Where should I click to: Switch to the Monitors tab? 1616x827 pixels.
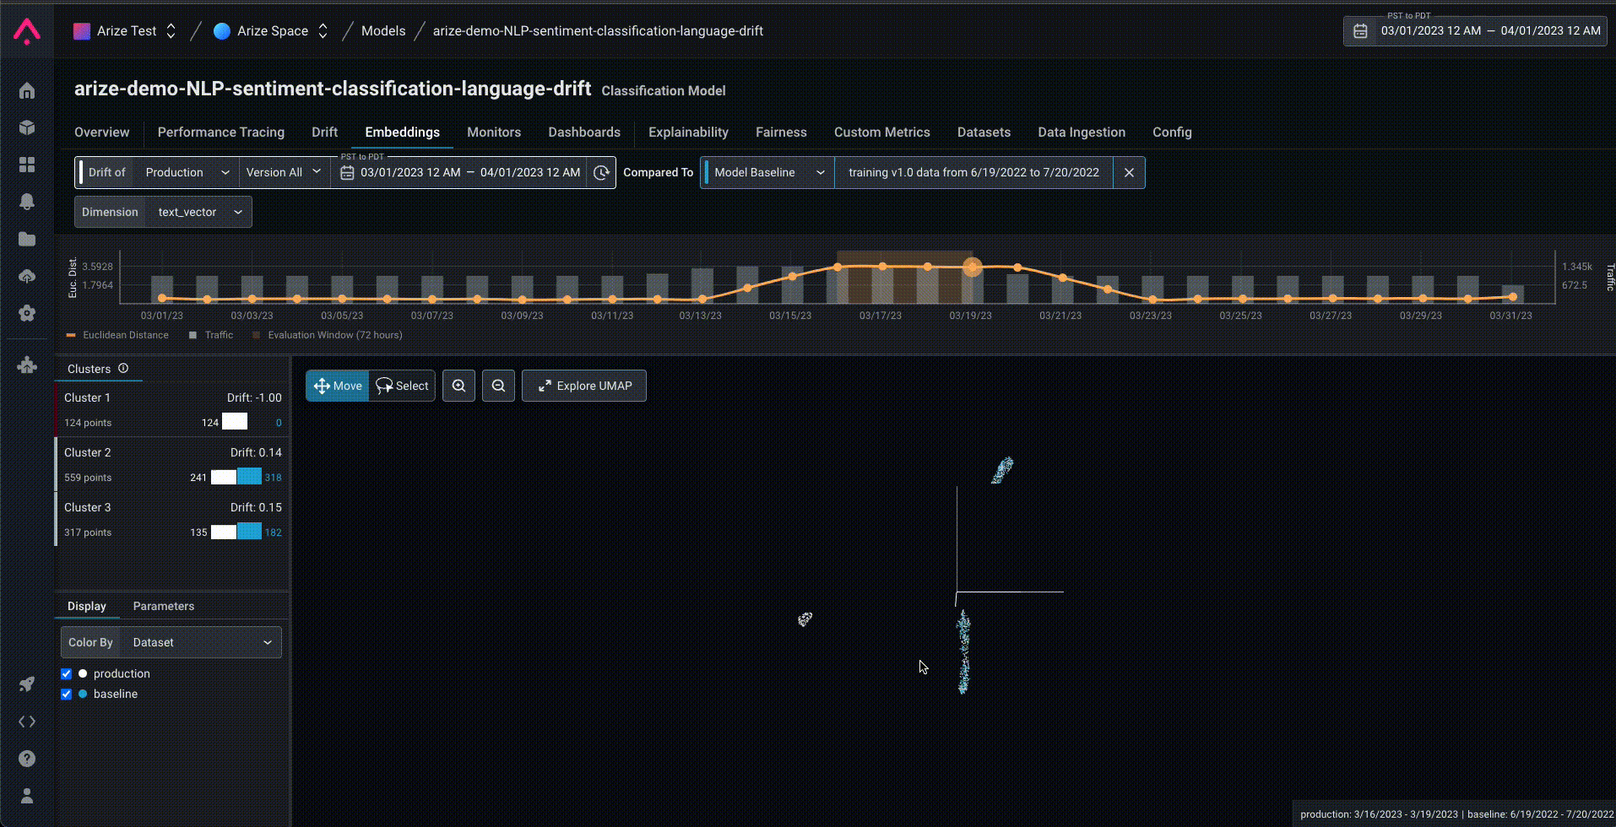[494, 132]
